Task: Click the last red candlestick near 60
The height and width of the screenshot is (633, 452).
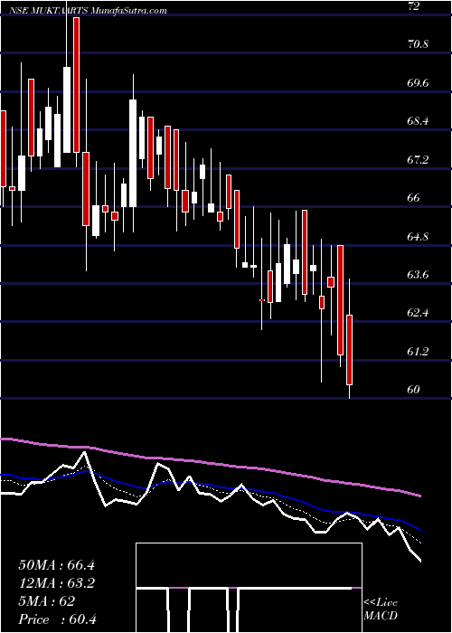Action: (350, 350)
